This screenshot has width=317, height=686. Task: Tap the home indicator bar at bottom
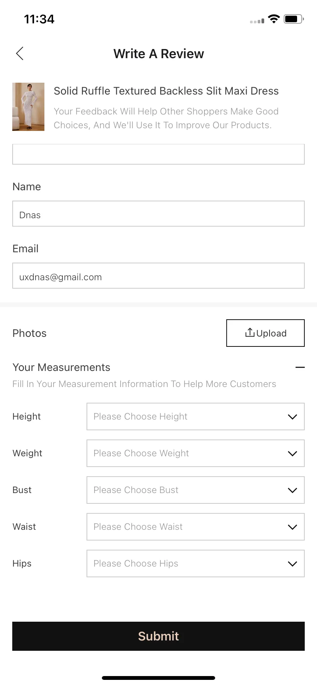(x=158, y=678)
